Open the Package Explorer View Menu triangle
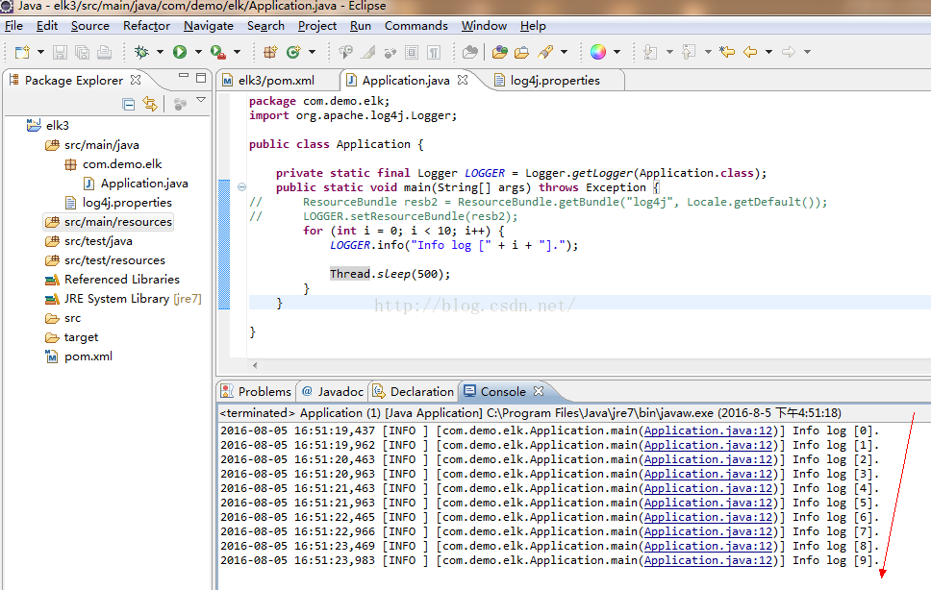Viewport: 931px width, 590px height. [x=201, y=100]
